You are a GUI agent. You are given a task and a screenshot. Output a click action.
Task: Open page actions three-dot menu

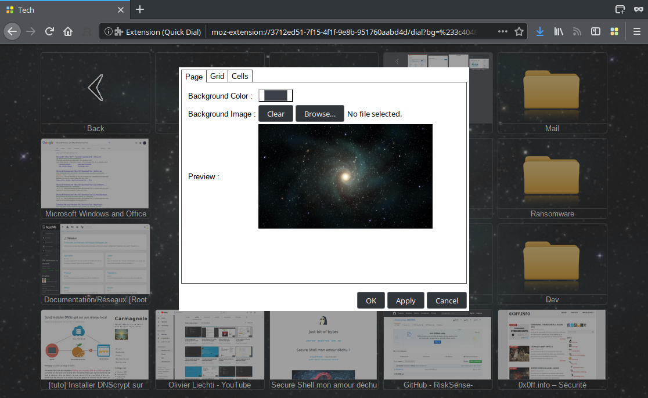pos(503,31)
